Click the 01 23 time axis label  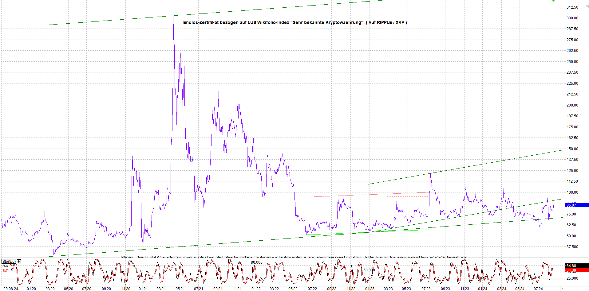tap(370, 289)
